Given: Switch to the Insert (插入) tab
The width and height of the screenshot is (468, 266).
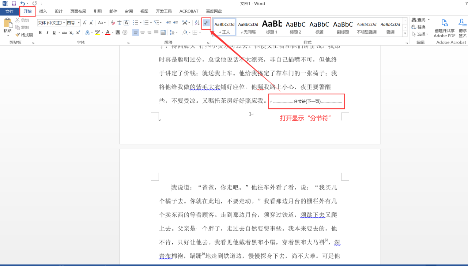Looking at the screenshot, I should click(x=43, y=11).
